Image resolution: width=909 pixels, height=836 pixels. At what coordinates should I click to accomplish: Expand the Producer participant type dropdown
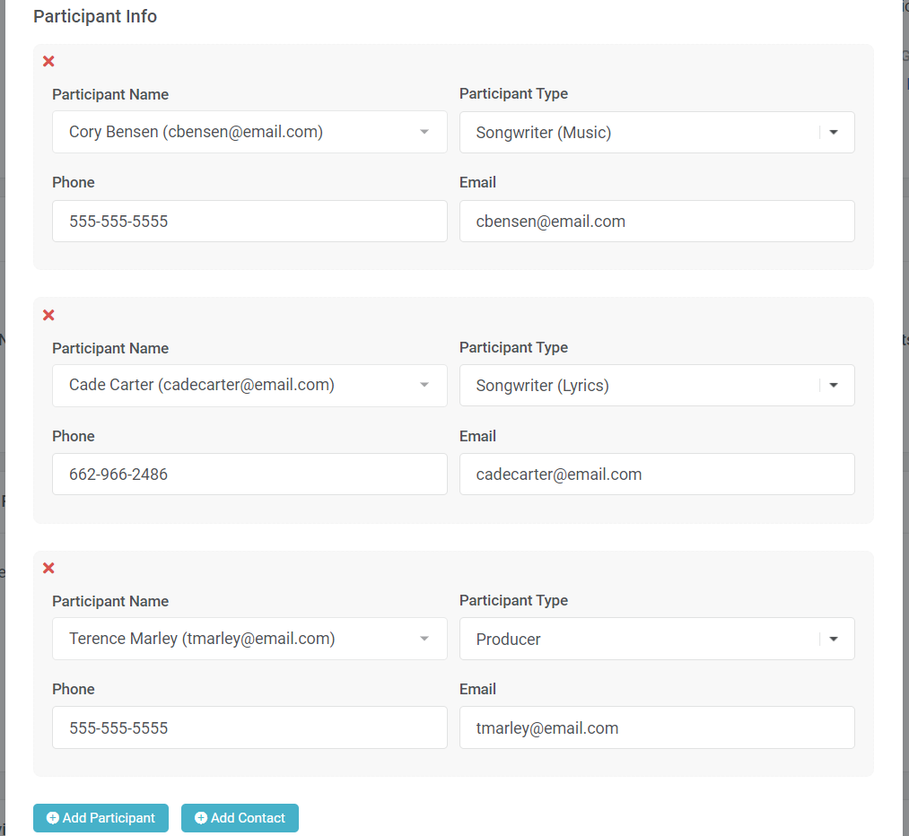pyautogui.click(x=834, y=640)
